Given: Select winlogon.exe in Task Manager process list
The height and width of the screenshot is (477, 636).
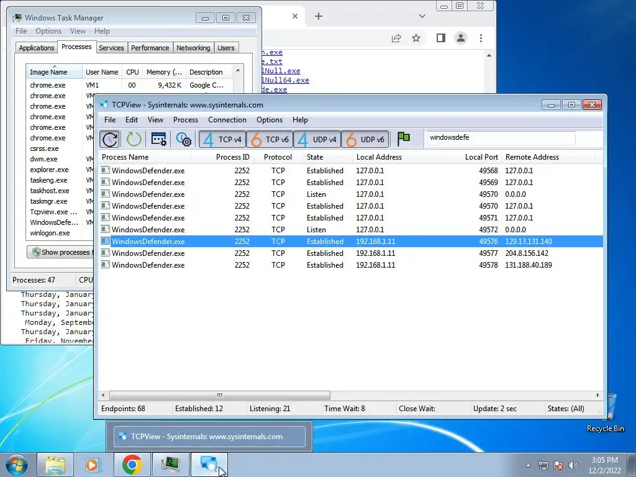Looking at the screenshot, I should click(50, 233).
